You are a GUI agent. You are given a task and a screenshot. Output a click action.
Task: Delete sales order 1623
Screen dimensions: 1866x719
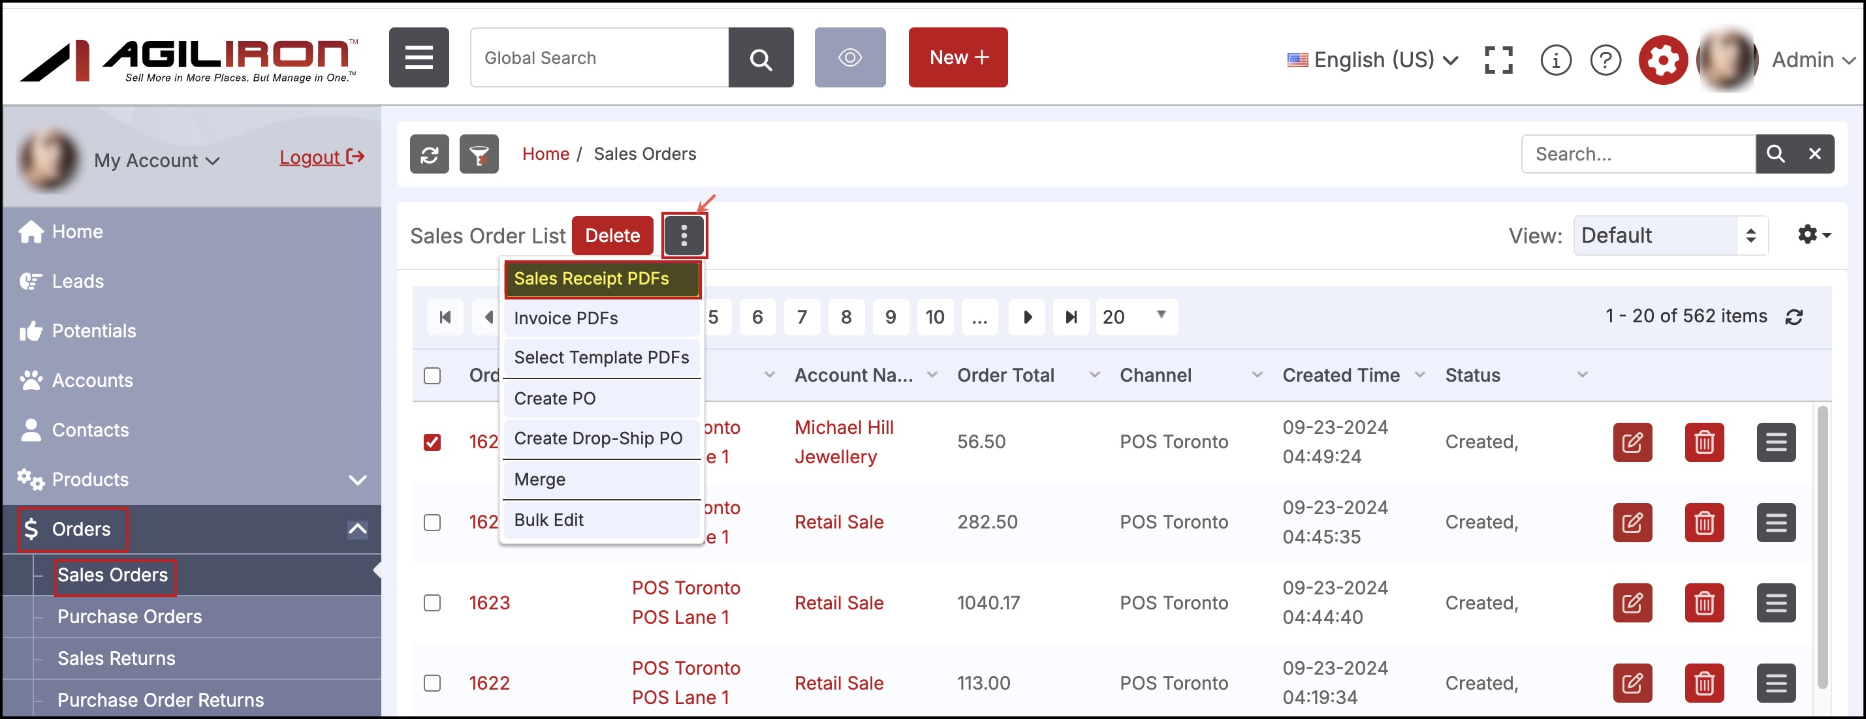click(1703, 603)
